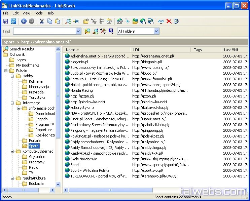Collapse the Hobby folder tree node
The image size is (250, 201).
(12, 76)
